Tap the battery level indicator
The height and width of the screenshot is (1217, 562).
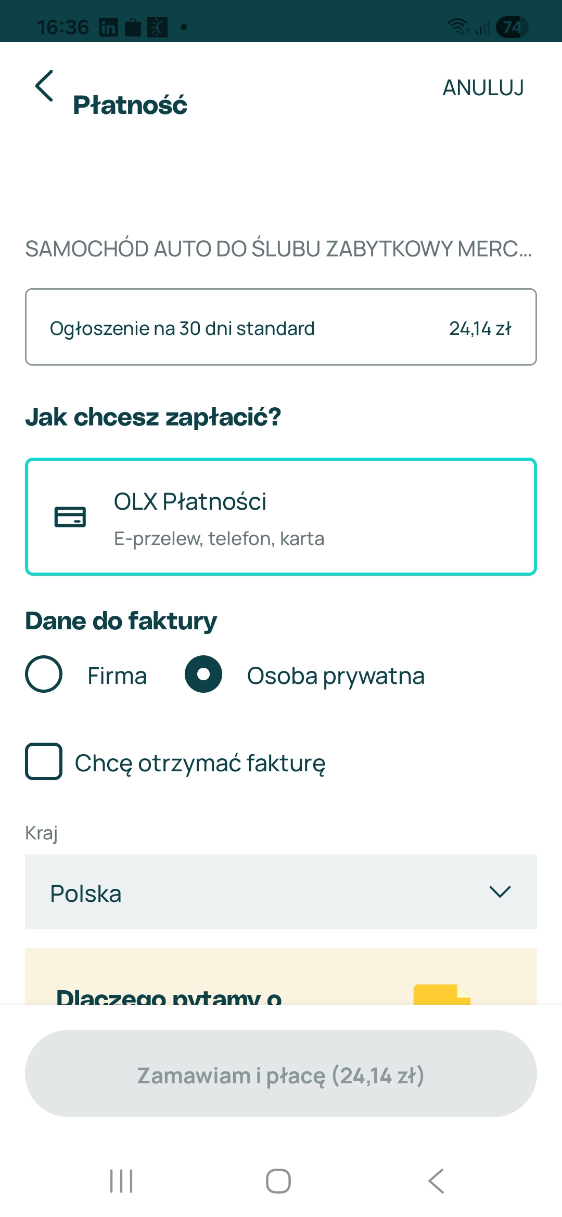(512, 27)
